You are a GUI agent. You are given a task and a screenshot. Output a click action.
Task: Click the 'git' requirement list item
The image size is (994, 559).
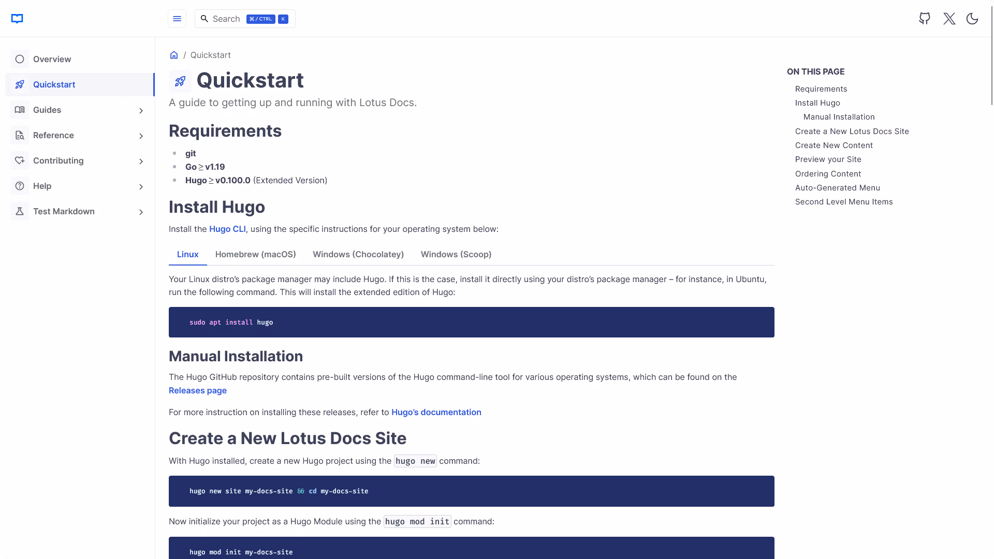[x=191, y=154]
